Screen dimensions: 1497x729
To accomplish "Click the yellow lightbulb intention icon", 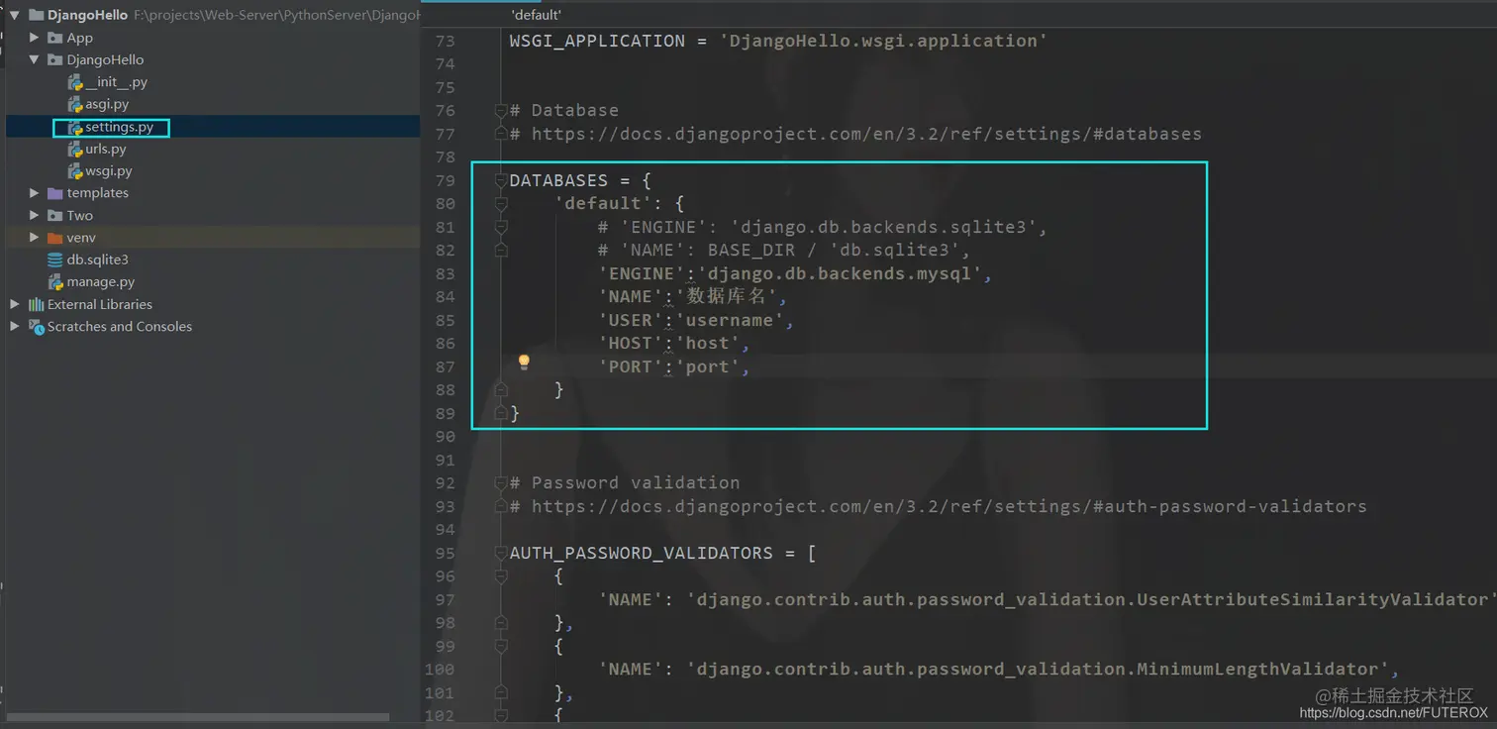I will tap(524, 362).
